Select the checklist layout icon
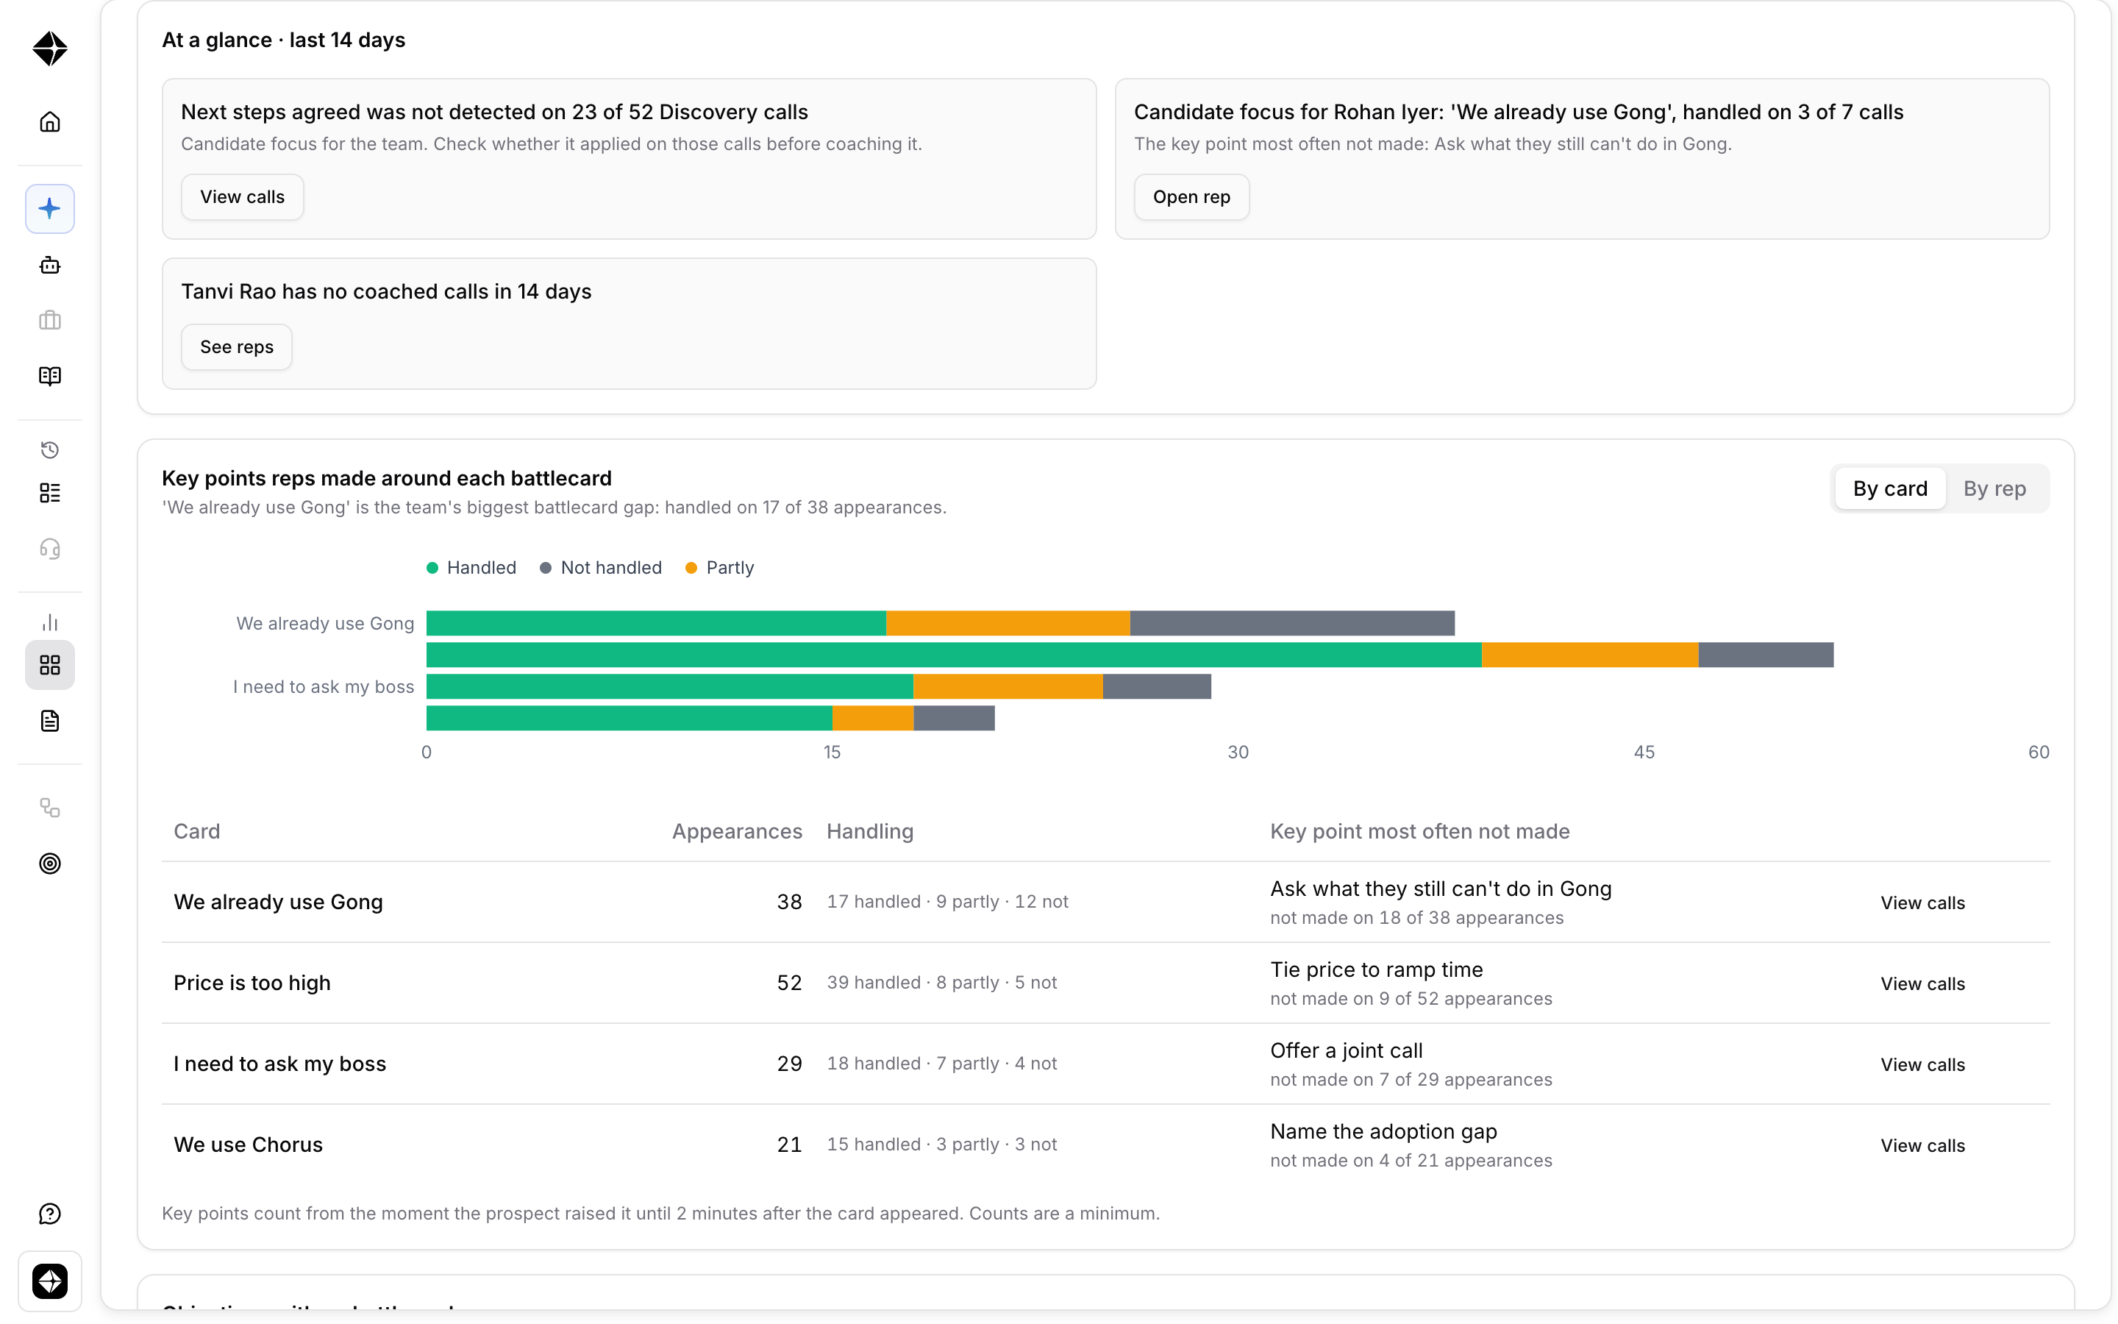This screenshot has height=1324, width=2118. 50,493
